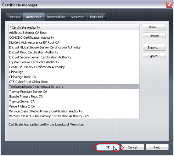Go to the Approved tab
174x156 pixels.
(78, 17)
